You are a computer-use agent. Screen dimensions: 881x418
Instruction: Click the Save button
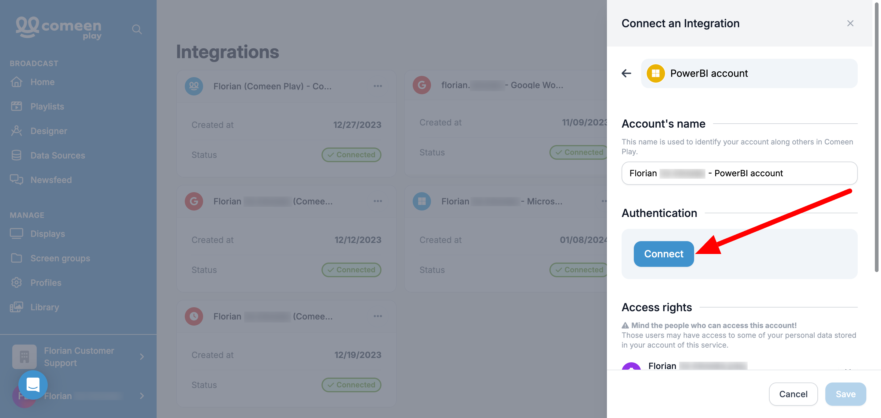(846, 394)
